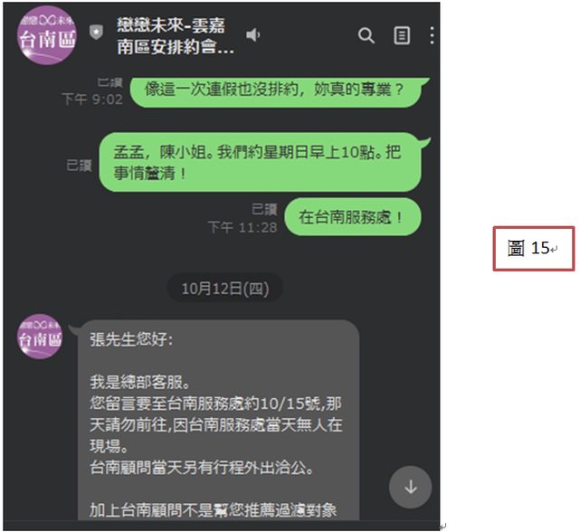The width and height of the screenshot is (580, 532).
Task: Click the 台南區 sender avatar beside the grey message
Action: pyautogui.click(x=40, y=337)
